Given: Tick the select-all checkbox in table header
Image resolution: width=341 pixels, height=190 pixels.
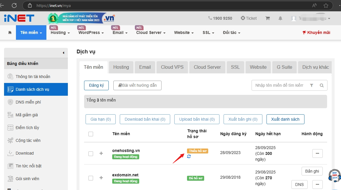Looking at the screenshot, I should coord(91,134).
